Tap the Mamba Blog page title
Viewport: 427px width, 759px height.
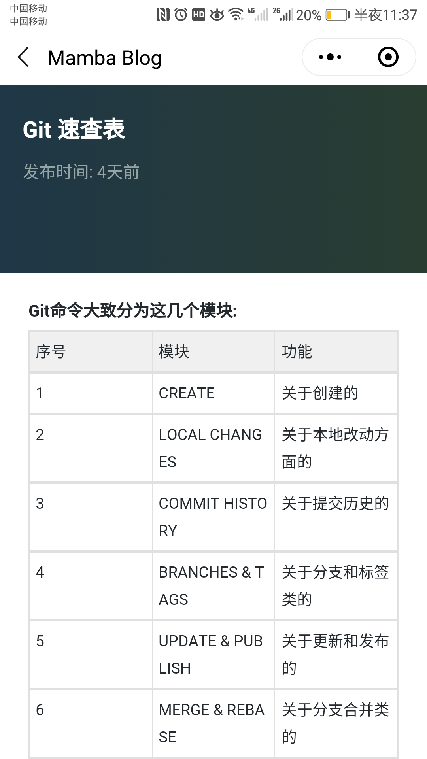coord(105,58)
